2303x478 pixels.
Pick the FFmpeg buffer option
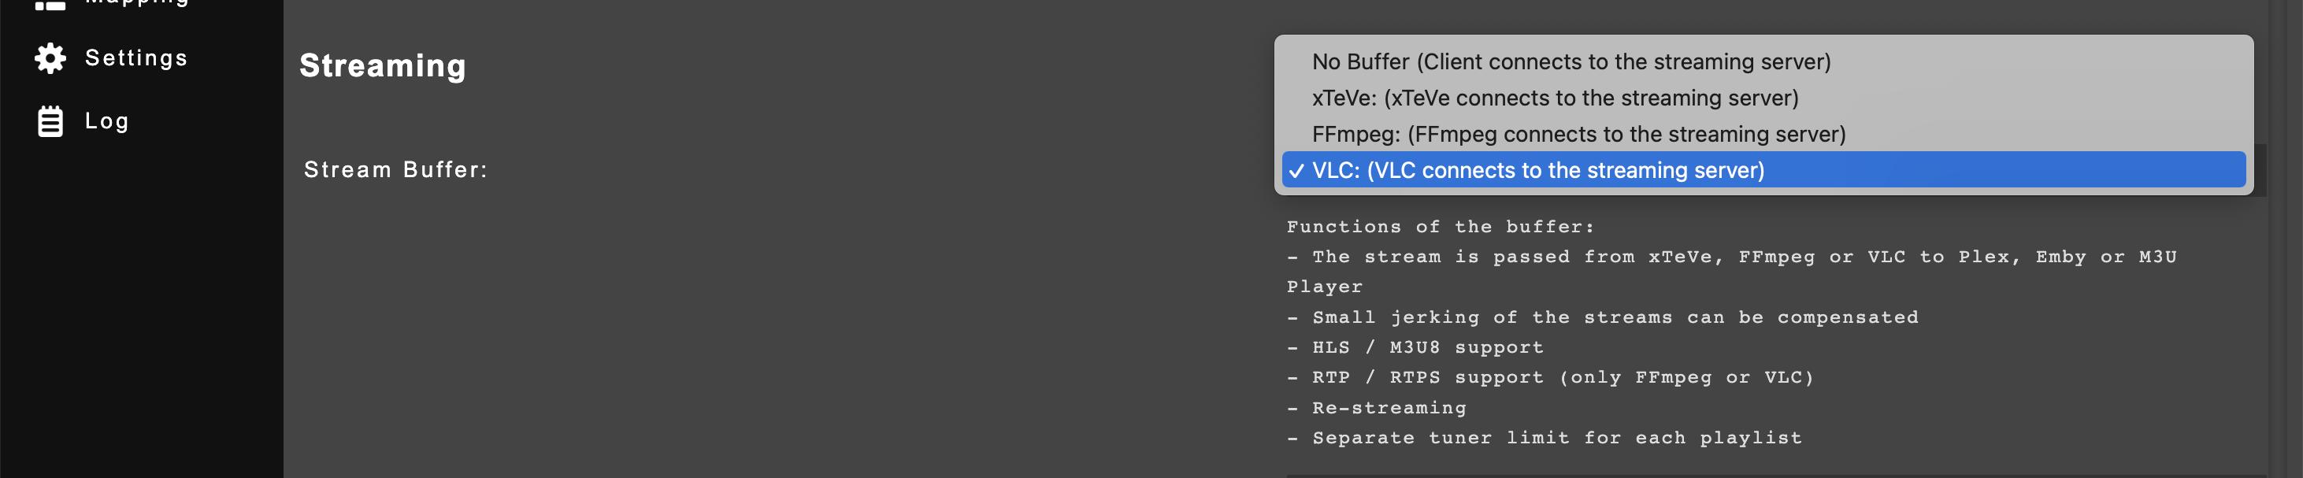tap(1578, 134)
